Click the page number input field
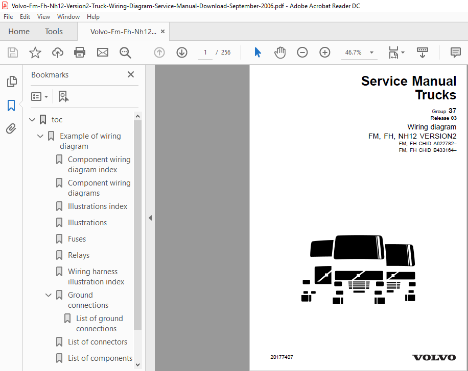The width and height of the screenshot is (468, 371). [205, 52]
